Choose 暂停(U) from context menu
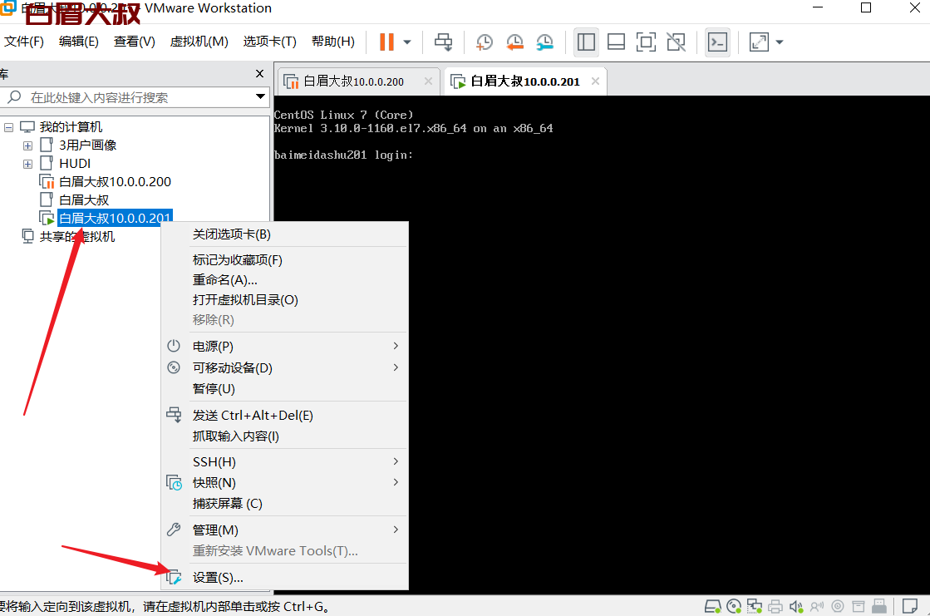 [285, 389]
